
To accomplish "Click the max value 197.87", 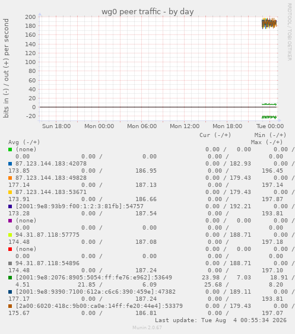I will click(x=272, y=199).
